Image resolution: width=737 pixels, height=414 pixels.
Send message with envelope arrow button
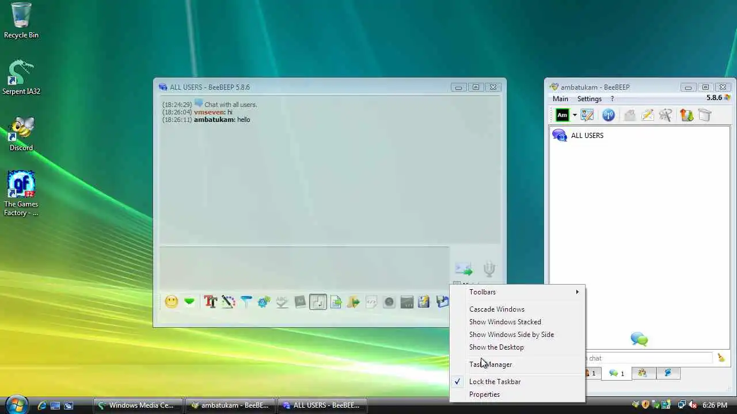pyautogui.click(x=464, y=269)
